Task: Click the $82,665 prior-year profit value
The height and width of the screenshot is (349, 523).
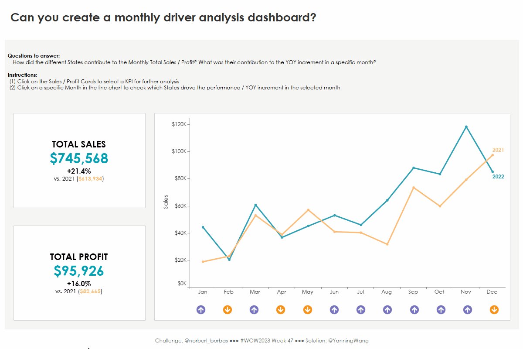Action: (90, 291)
